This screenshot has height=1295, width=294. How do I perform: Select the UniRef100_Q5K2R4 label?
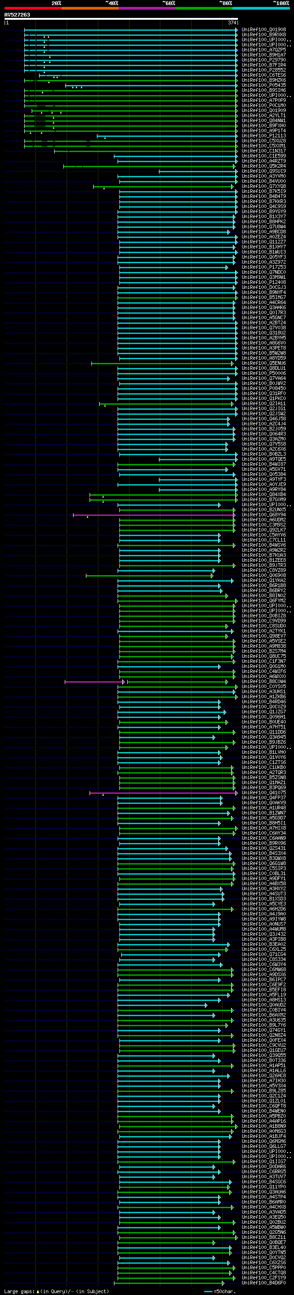coord(264,166)
